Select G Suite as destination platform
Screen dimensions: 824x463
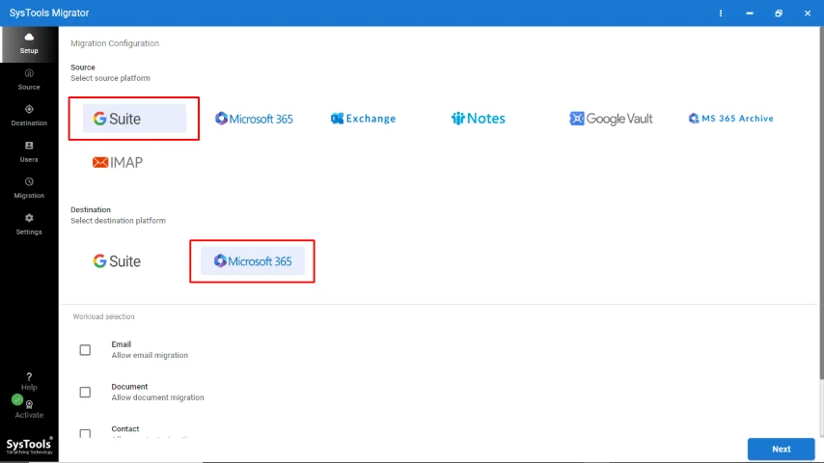[117, 261]
